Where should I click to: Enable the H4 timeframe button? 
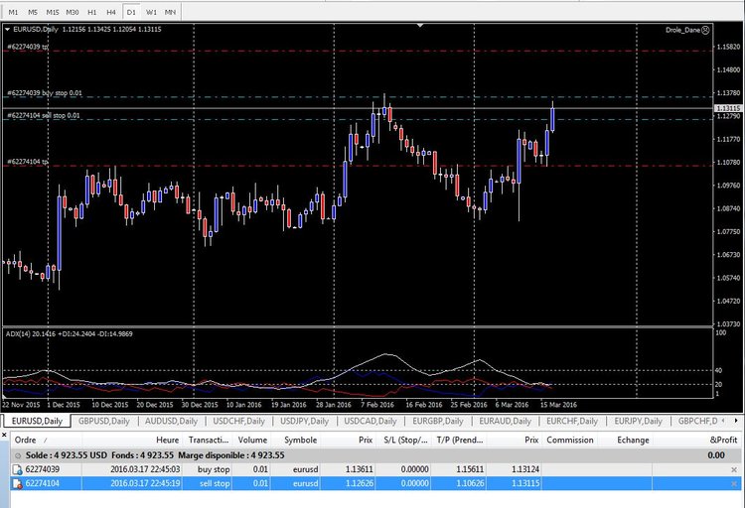point(111,11)
